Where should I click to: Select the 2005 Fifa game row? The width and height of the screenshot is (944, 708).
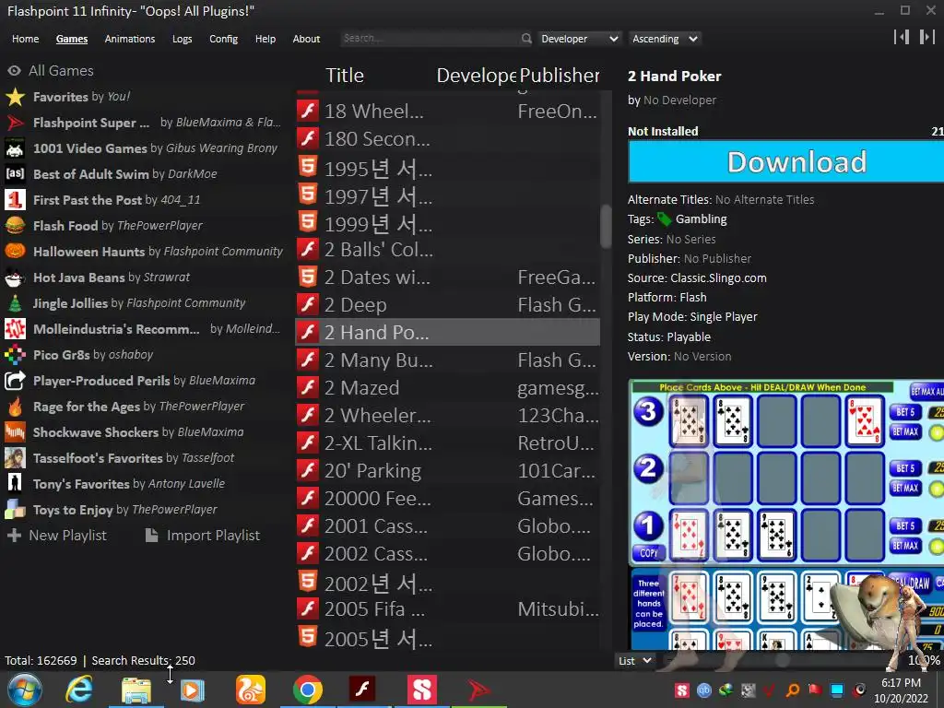pos(447,609)
